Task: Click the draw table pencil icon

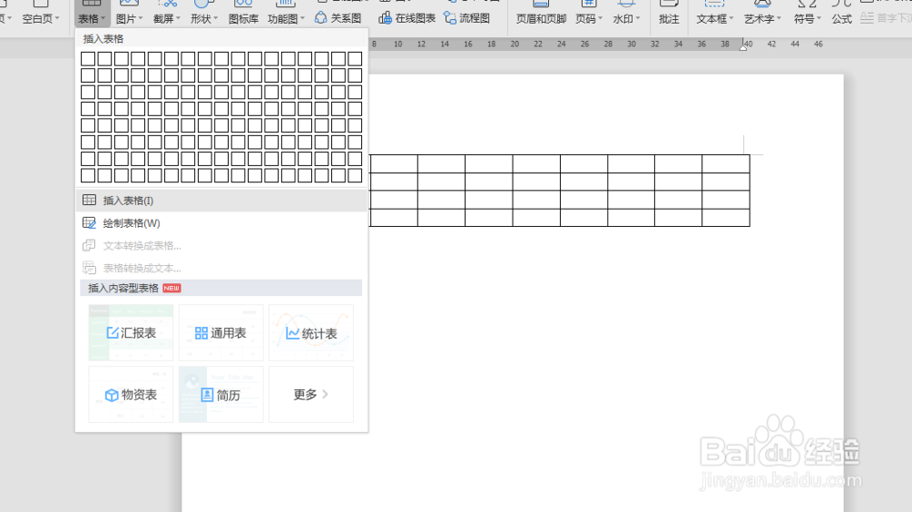Action: 89,222
